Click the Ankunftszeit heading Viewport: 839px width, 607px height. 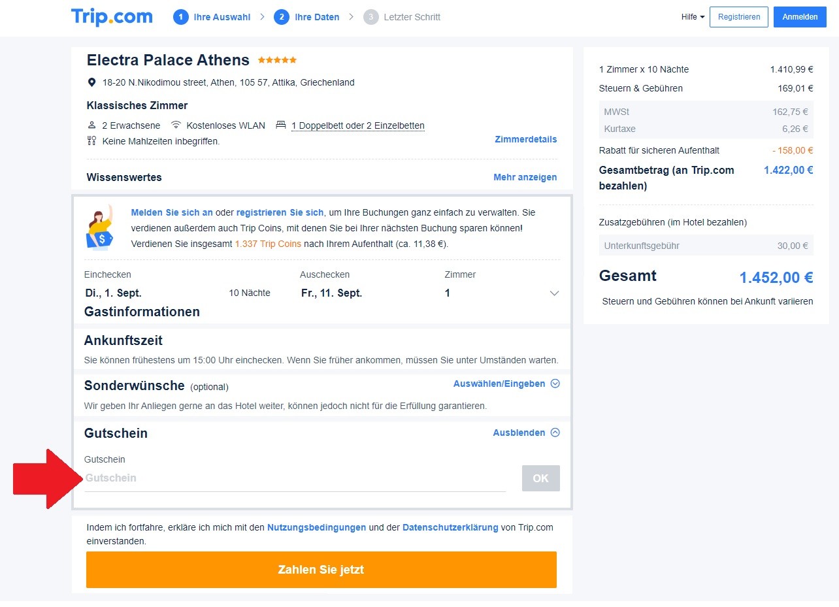(123, 340)
